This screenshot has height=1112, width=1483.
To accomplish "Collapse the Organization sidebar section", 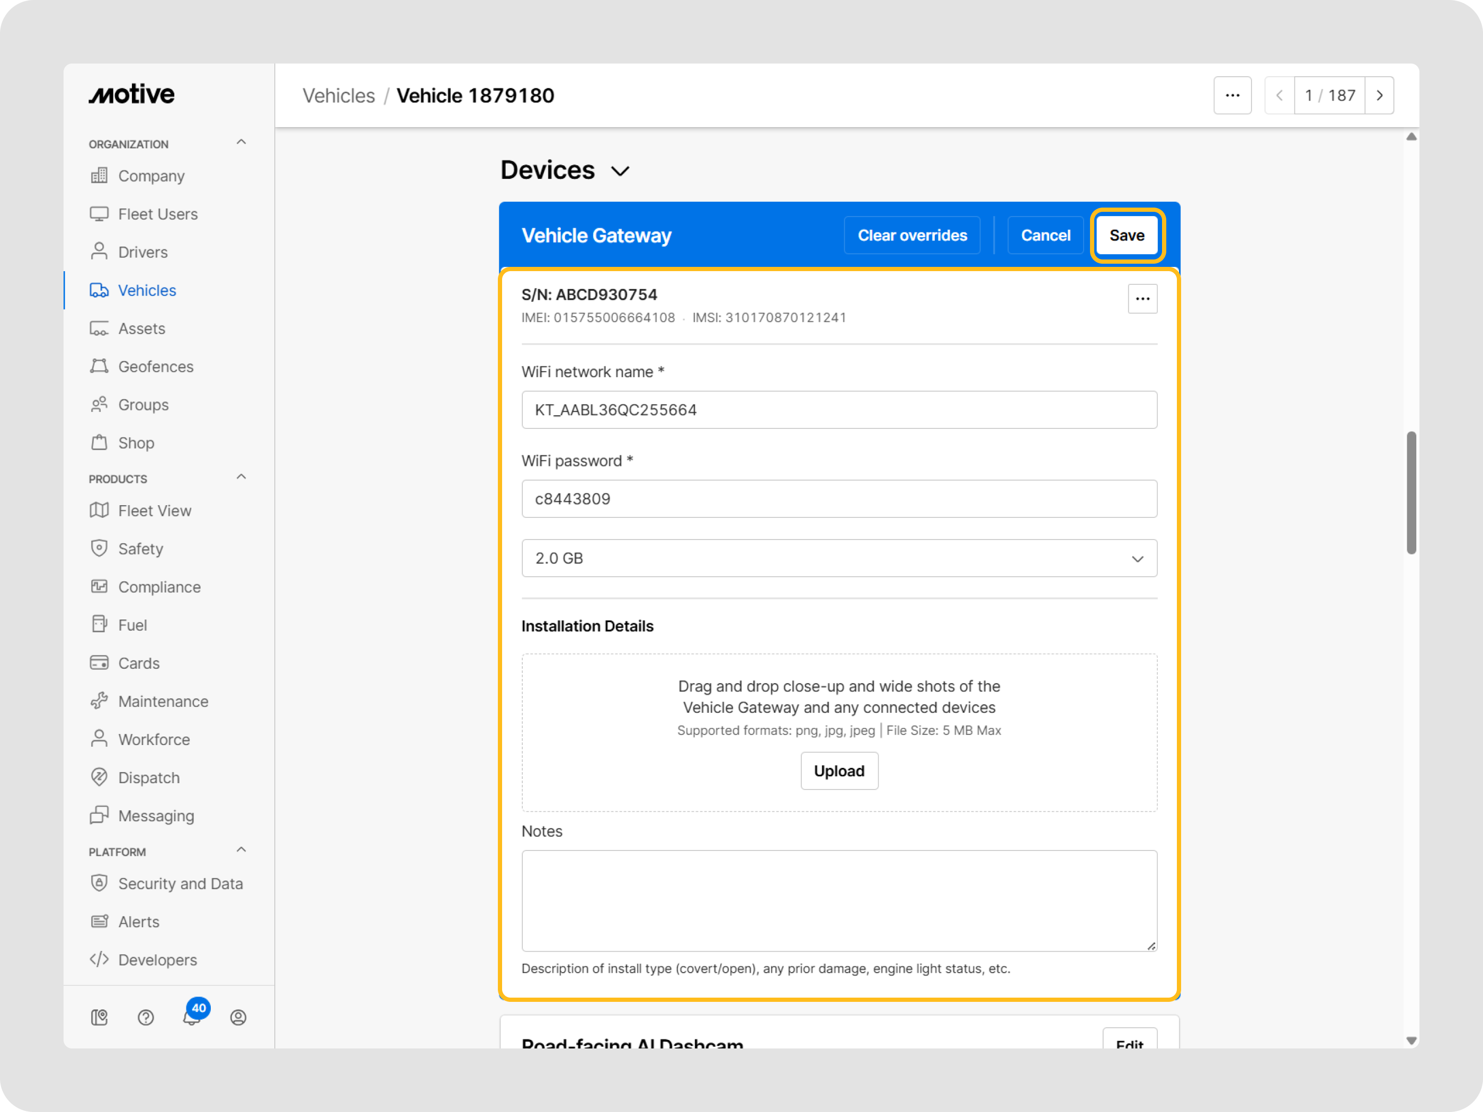I will point(242,143).
